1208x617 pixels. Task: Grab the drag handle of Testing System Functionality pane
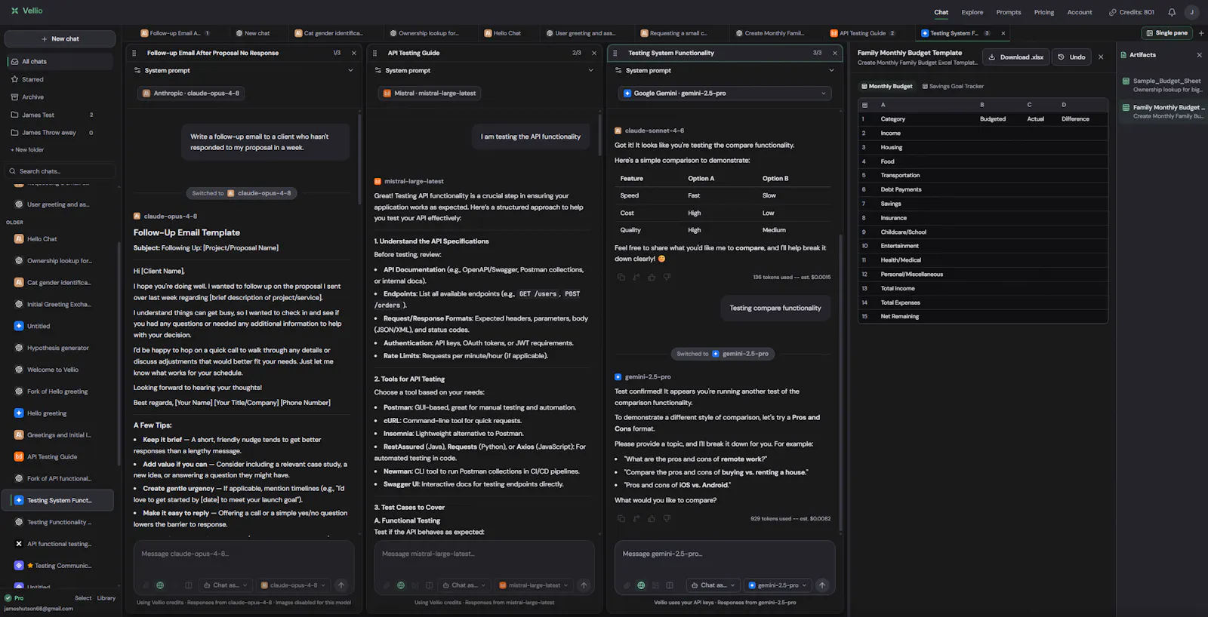(615, 53)
